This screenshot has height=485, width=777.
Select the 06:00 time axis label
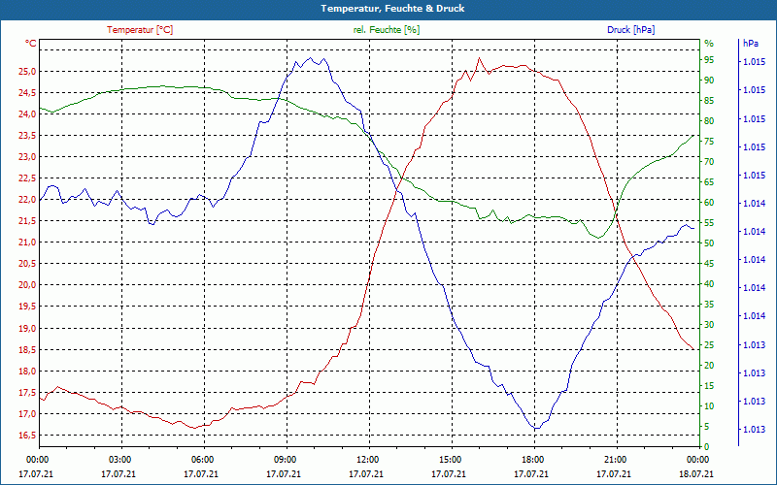point(203,459)
